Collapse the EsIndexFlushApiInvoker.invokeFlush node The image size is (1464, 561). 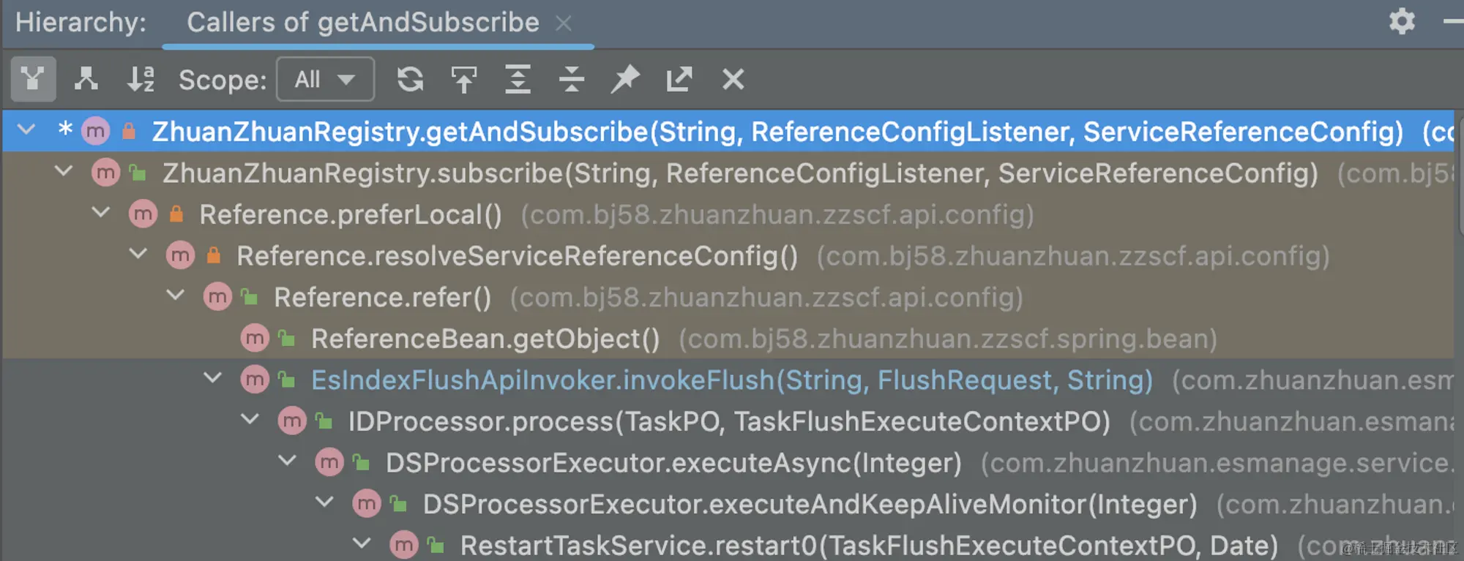(213, 379)
